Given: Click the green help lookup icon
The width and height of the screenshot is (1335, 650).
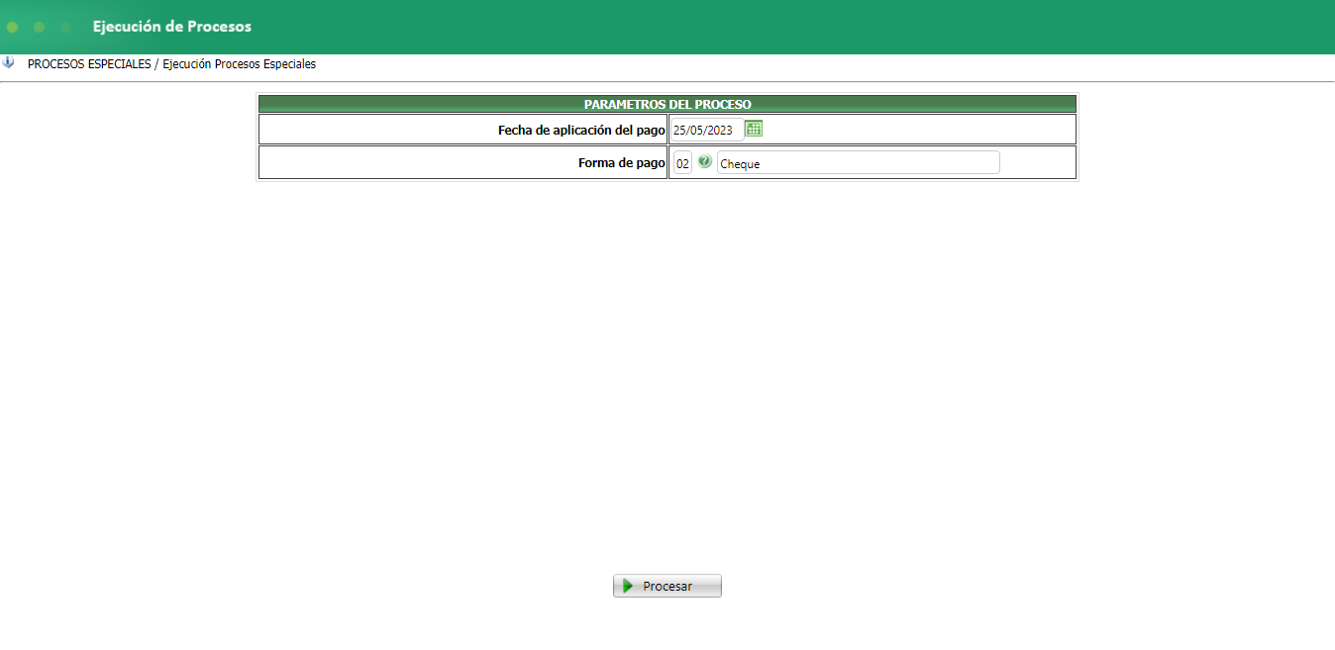Looking at the screenshot, I should [x=705, y=161].
